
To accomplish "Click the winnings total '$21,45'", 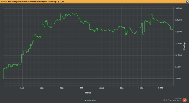I will click(61, 2).
